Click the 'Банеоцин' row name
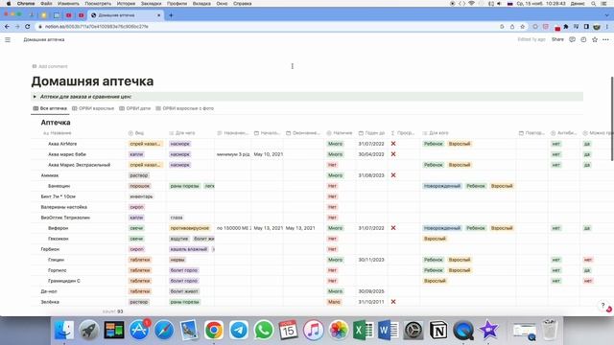The width and height of the screenshot is (614, 345). coord(59,186)
